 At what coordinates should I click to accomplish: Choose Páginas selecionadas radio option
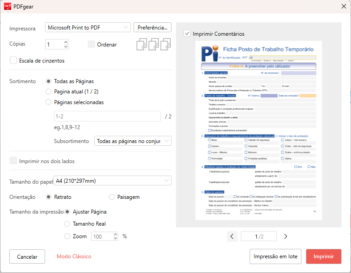click(48, 102)
